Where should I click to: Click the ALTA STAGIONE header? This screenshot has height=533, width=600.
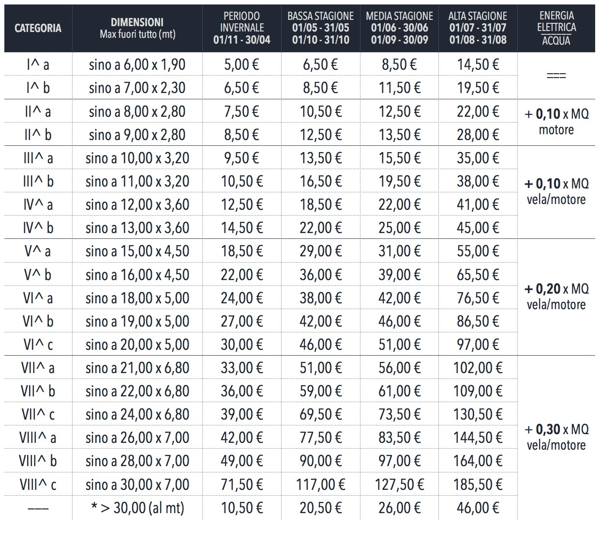pyautogui.click(x=478, y=28)
